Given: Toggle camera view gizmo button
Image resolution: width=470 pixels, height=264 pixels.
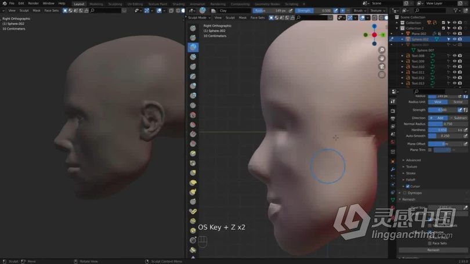Looking at the screenshot, I should [382, 66].
